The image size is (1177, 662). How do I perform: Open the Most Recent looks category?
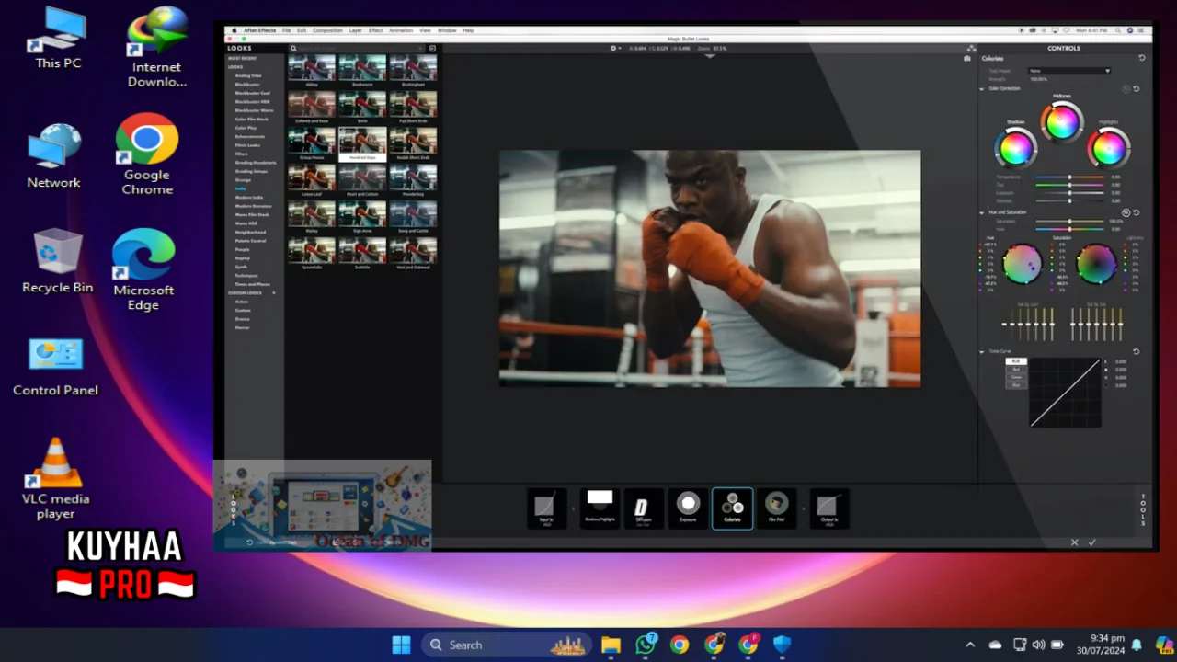243,58
